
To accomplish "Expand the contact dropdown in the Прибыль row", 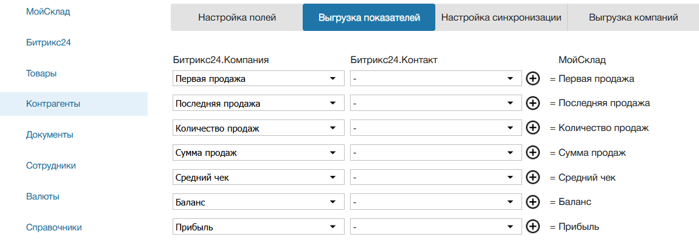I will click(x=436, y=227).
